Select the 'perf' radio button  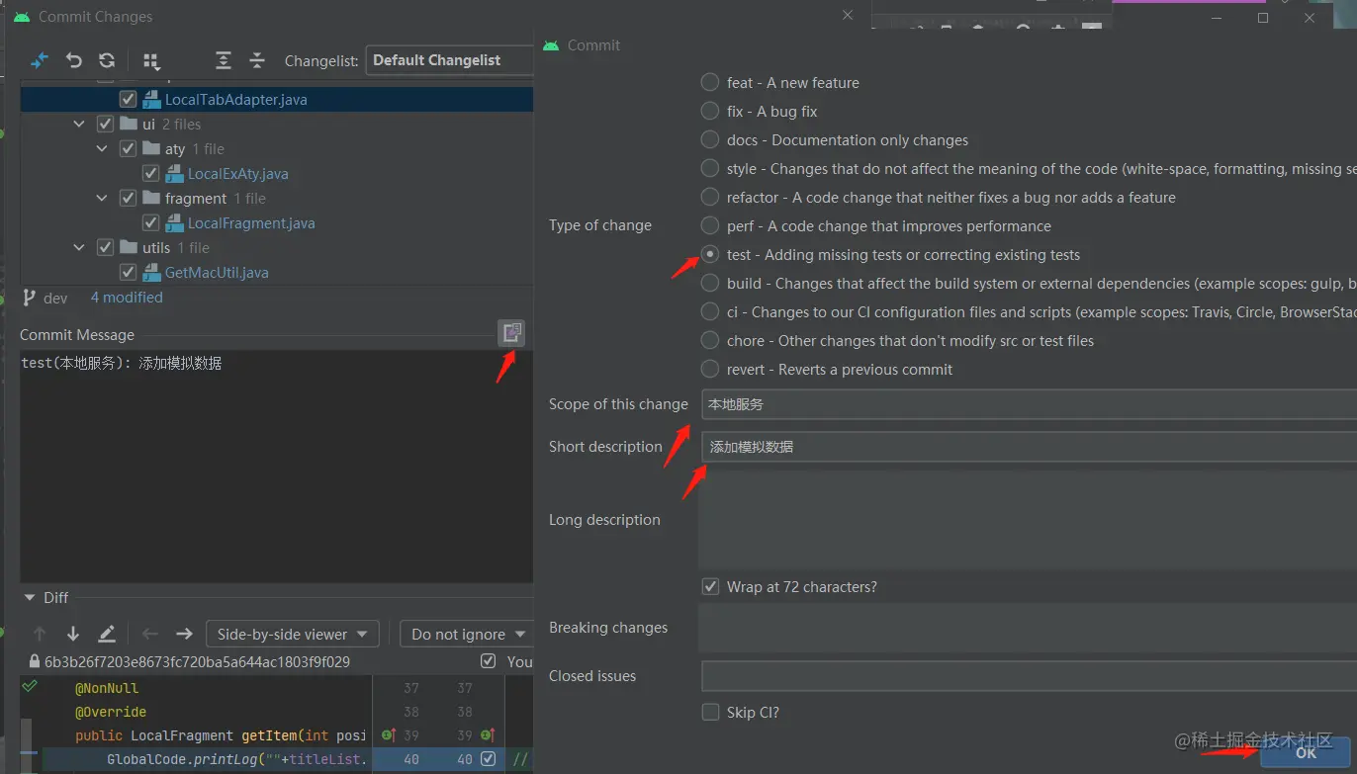710,225
